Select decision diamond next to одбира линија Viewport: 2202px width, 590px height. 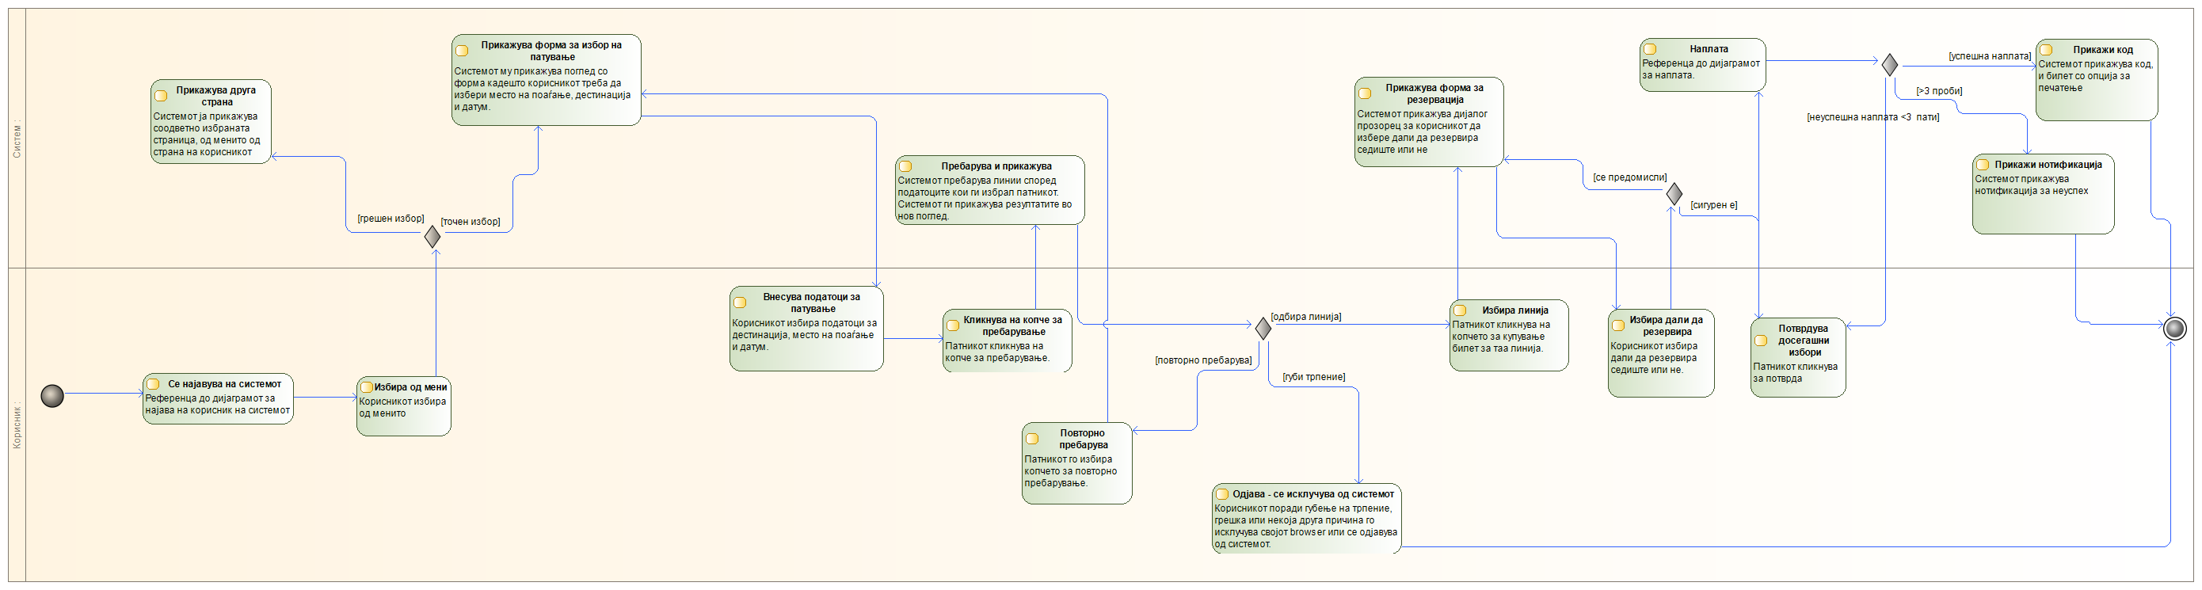[x=1262, y=329]
